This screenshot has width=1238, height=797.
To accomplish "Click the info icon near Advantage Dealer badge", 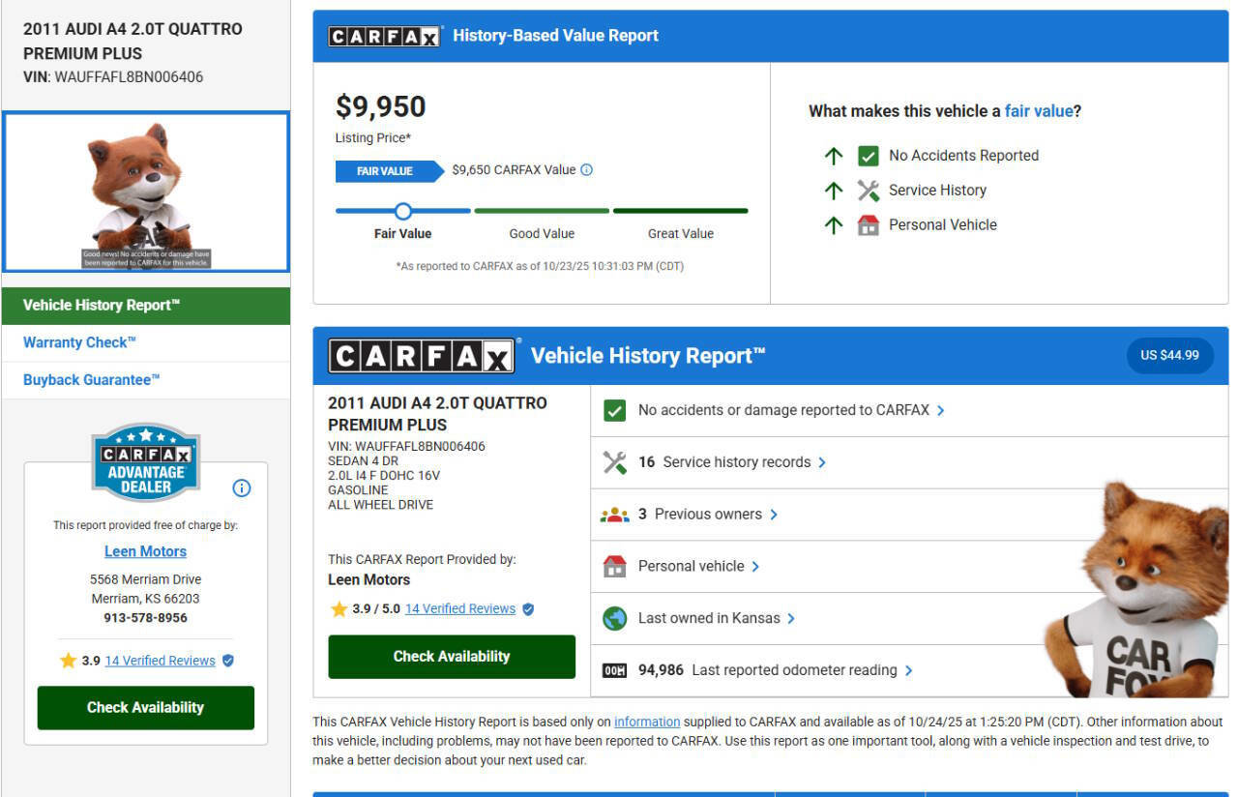I will pyautogui.click(x=242, y=488).
